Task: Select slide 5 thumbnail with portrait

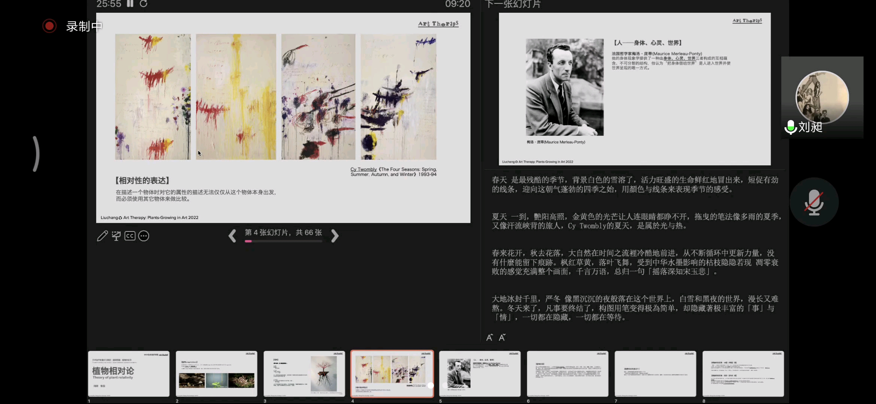Action: (480, 374)
